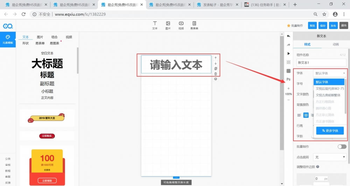Switch to the 动画 animation tab
Viewport: 350px width, 186px height.
click(335, 45)
